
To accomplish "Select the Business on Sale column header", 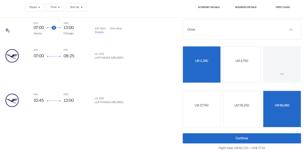I will tap(246, 7).
